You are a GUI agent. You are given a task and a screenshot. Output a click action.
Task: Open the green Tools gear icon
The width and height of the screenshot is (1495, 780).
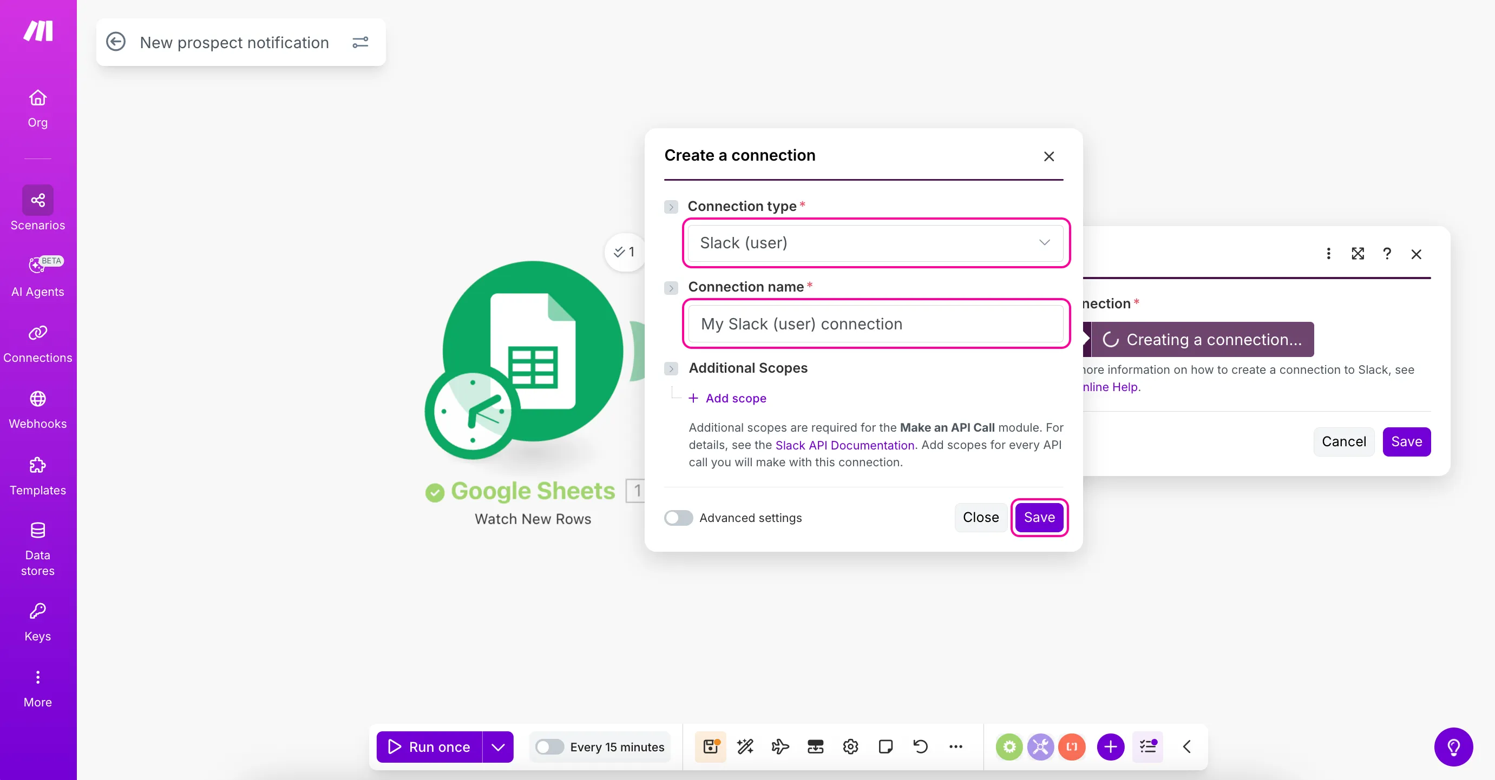pos(1009,747)
